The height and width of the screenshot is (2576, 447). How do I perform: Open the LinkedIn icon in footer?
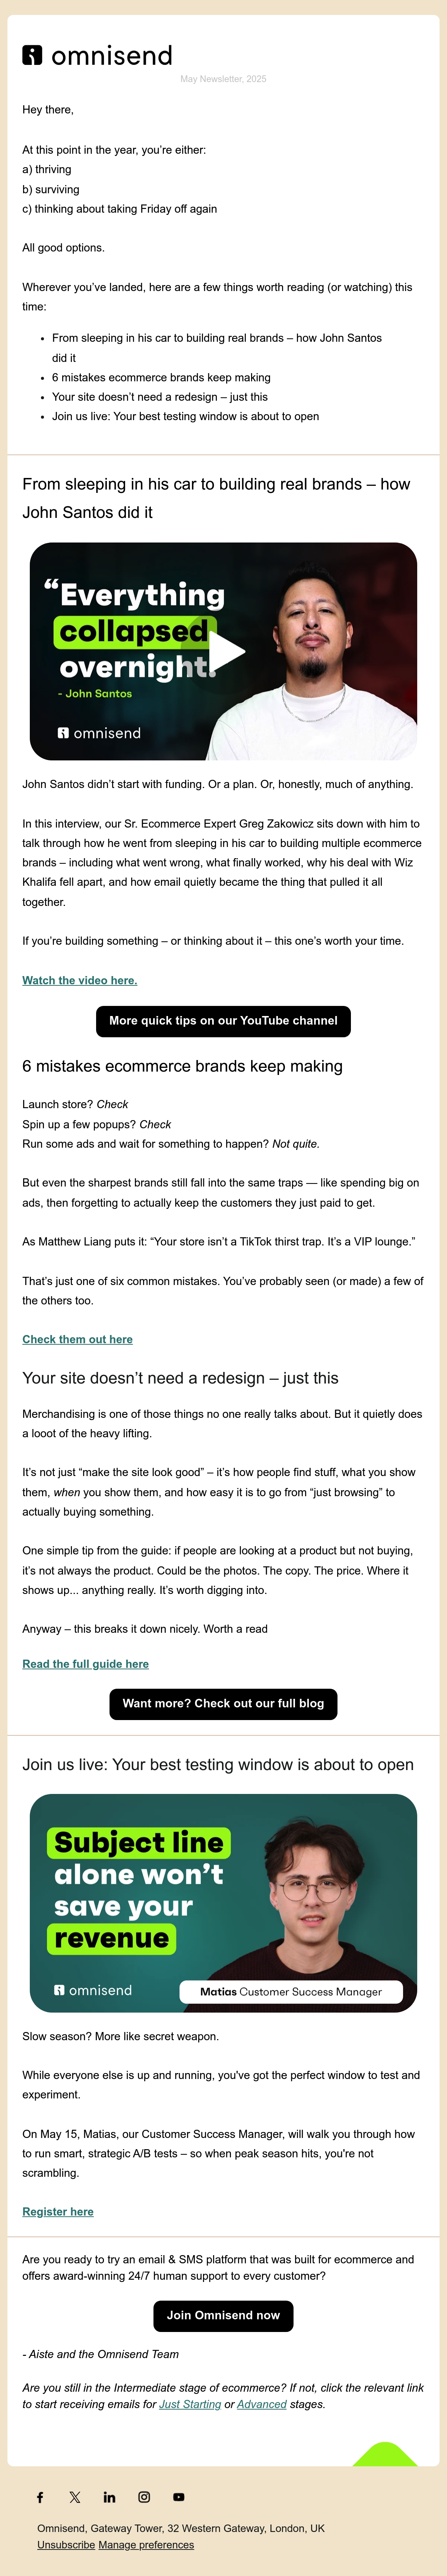110,2497
